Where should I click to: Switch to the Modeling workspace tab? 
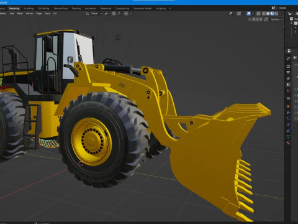tap(14, 9)
